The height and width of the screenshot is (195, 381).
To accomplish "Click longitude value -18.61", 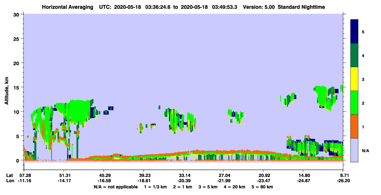I will pyautogui.click(x=144, y=181).
